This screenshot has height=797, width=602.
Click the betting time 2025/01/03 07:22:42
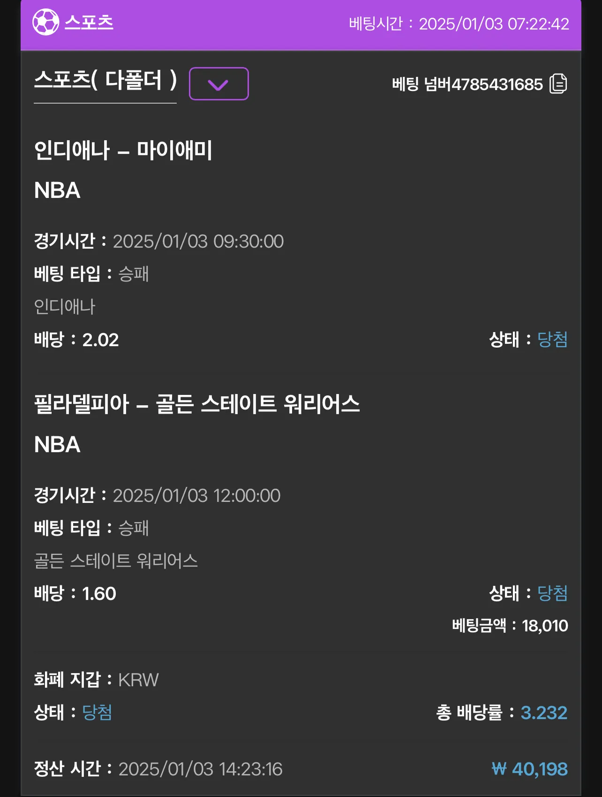[494, 24]
